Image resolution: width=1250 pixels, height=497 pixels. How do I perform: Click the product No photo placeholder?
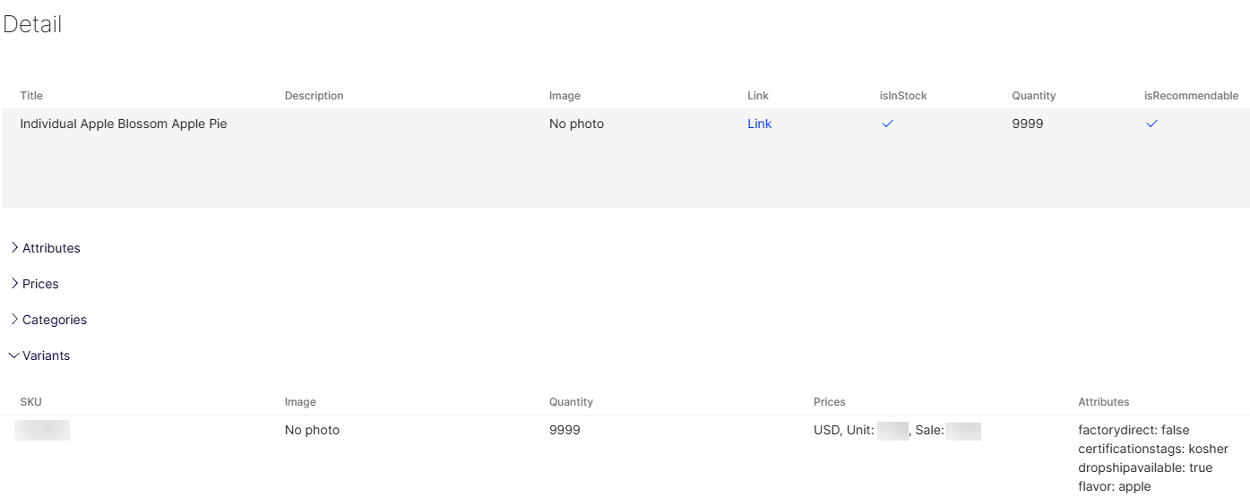point(576,124)
